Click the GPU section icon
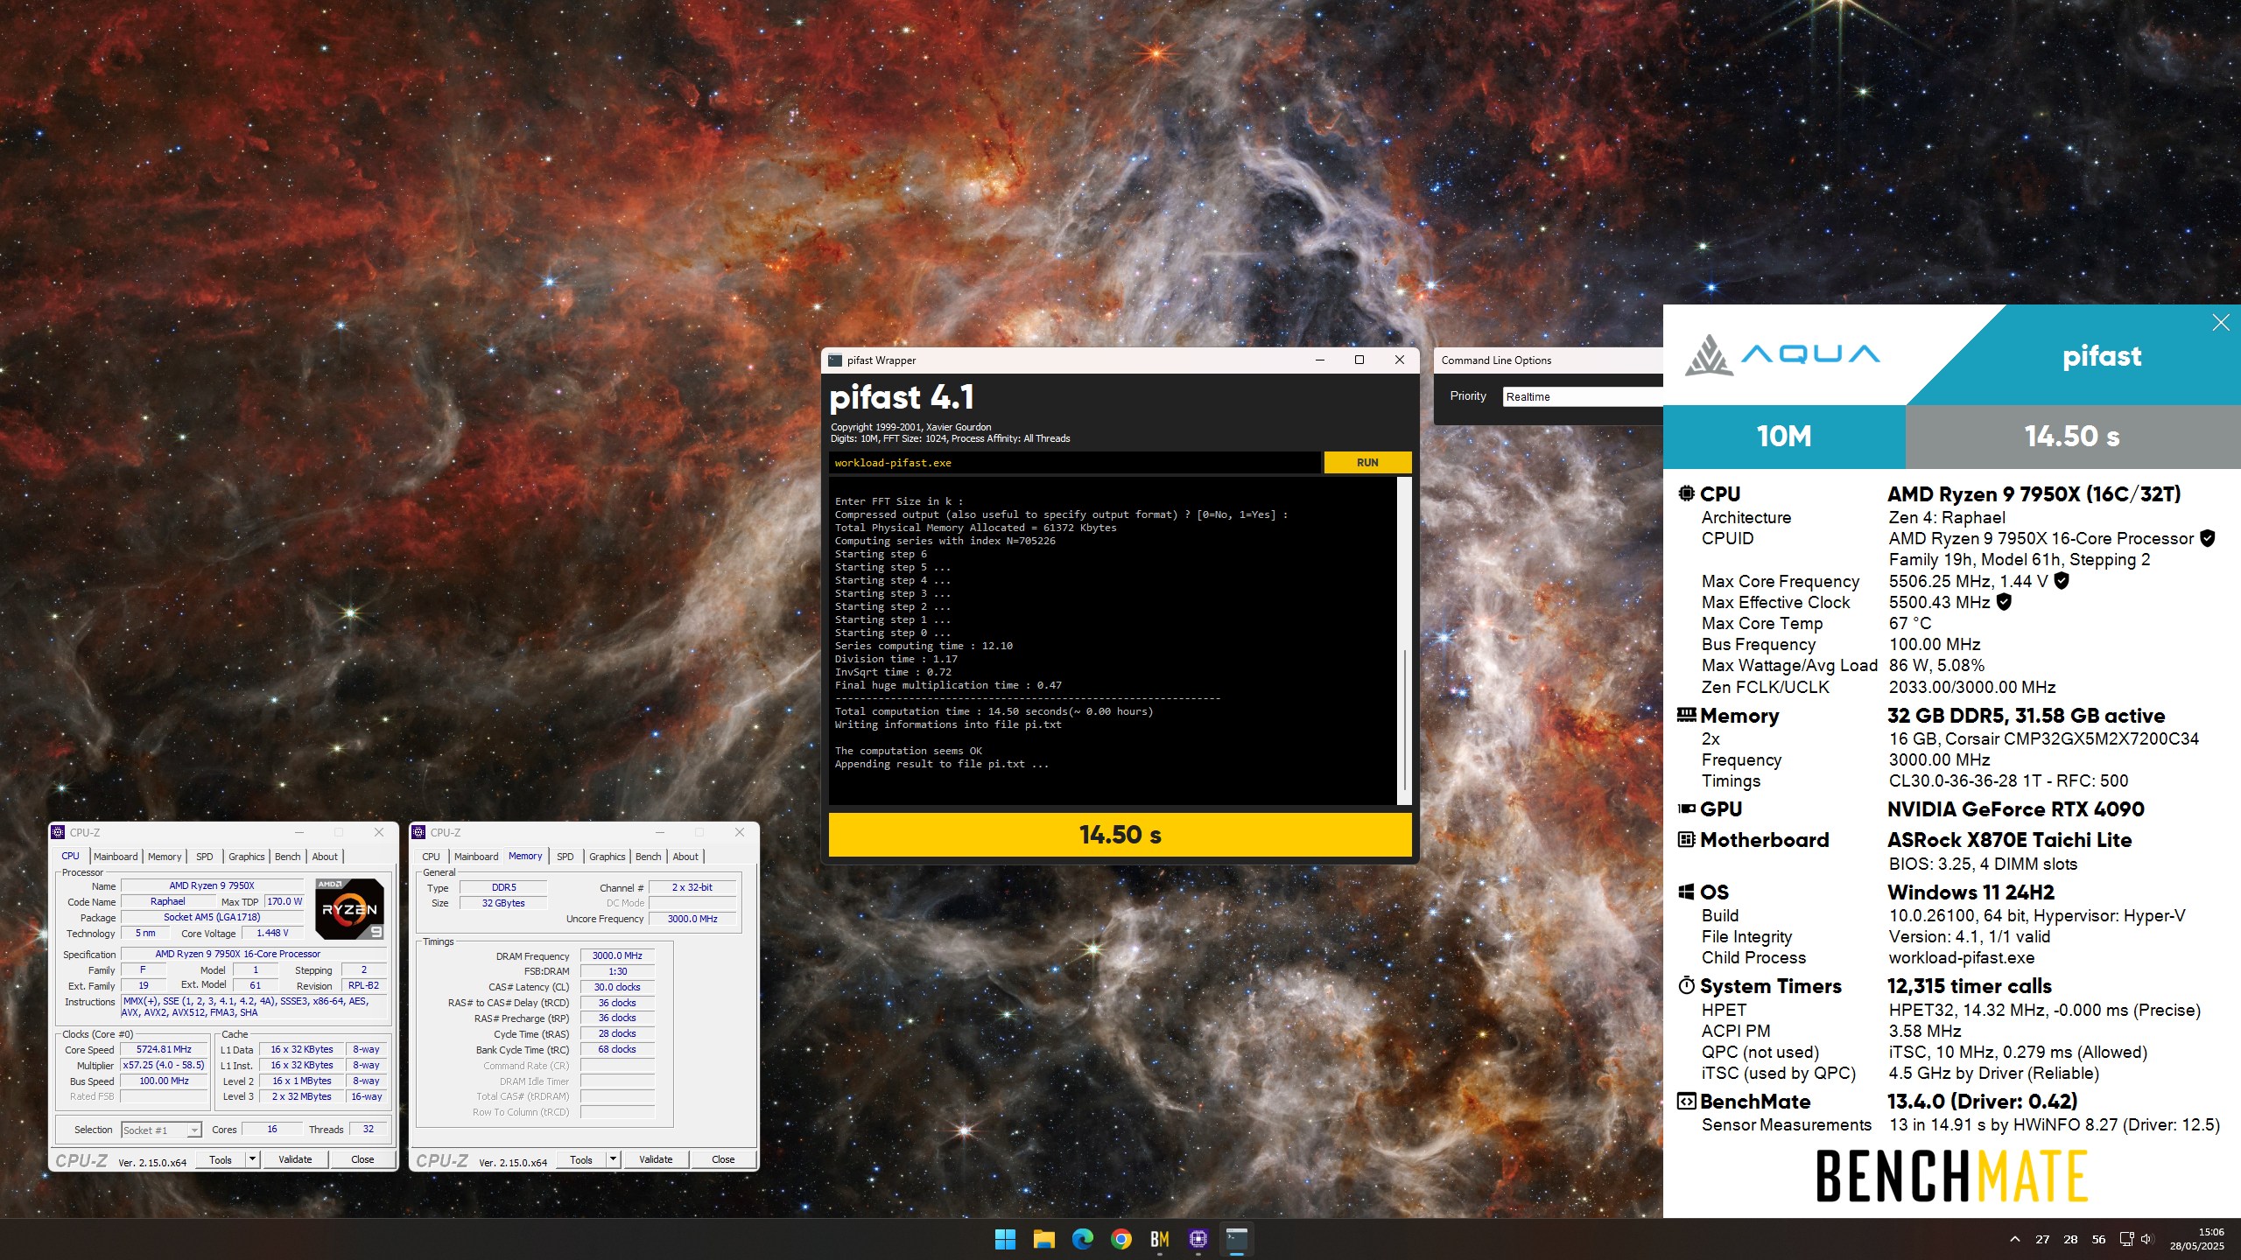This screenshot has height=1260, width=2241. coord(1686,808)
